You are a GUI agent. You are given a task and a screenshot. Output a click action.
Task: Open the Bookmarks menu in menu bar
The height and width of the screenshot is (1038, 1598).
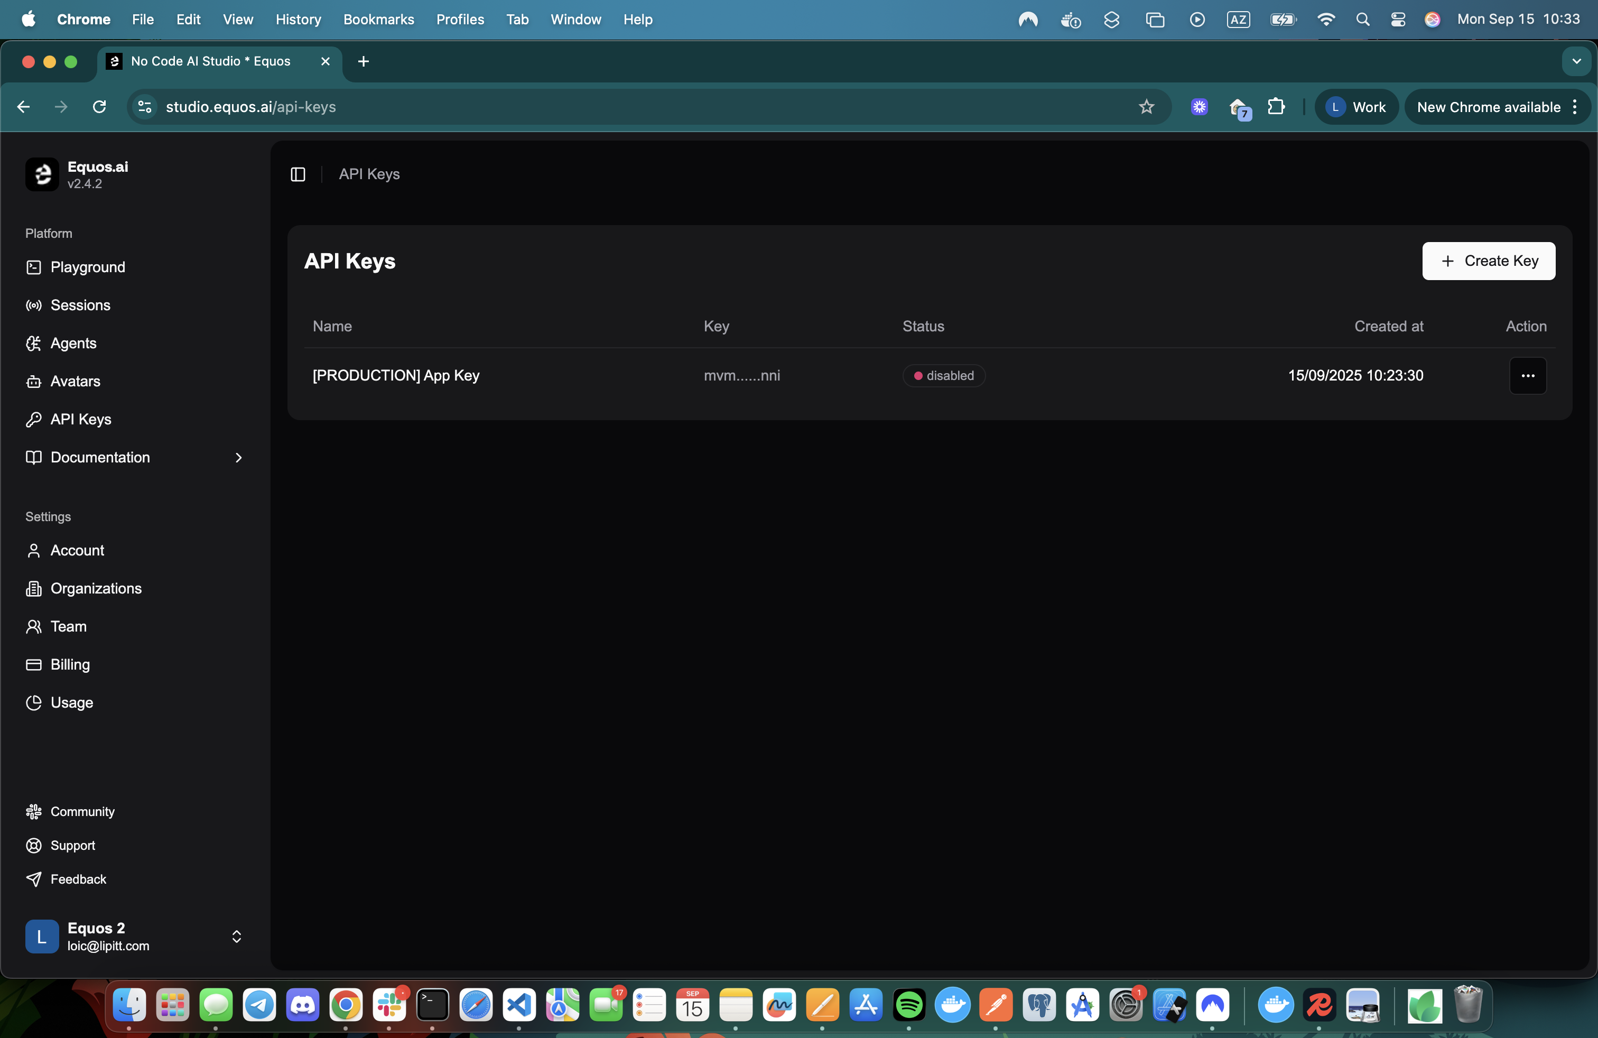[378, 19]
